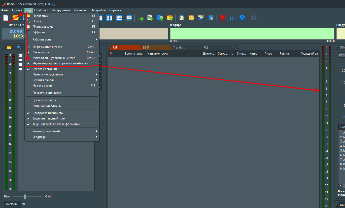The width and height of the screenshot is (345, 208).
Task: Click the blue globe broadcast icon
Action: [242, 18]
